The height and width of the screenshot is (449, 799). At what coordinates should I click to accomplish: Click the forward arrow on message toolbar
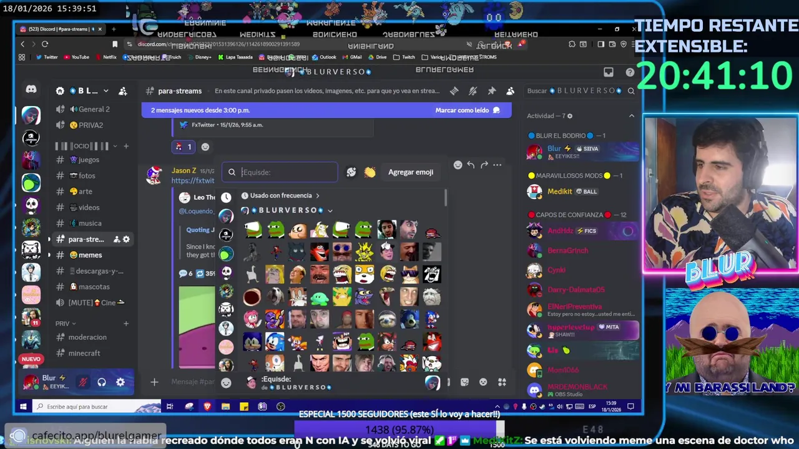[484, 165]
